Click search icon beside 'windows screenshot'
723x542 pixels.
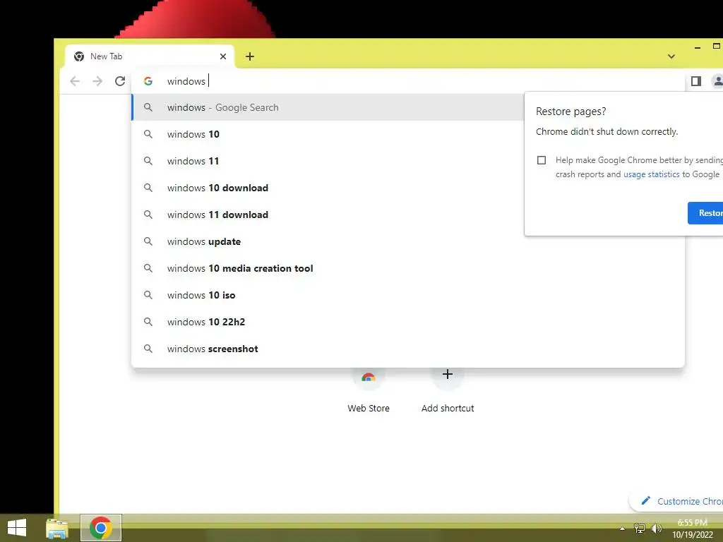pos(148,349)
